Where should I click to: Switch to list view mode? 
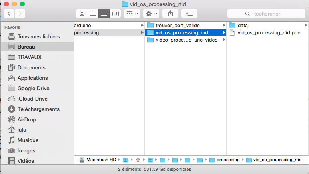click(93, 14)
